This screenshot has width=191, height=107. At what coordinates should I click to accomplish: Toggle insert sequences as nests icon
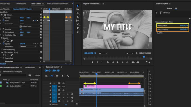[46, 76]
